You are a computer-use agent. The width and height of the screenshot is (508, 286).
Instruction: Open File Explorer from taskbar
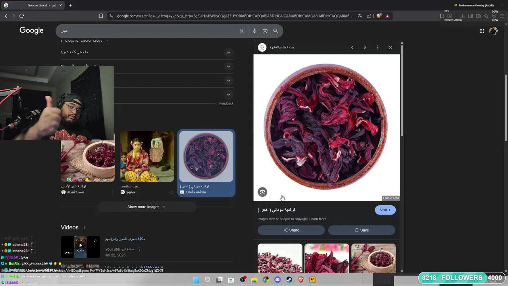[x=254, y=280]
